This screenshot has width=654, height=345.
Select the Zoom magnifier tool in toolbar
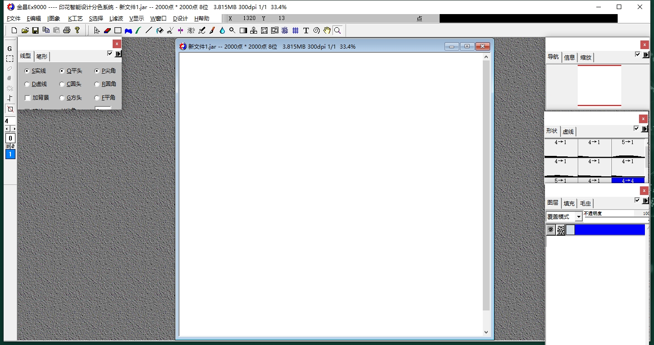pyautogui.click(x=337, y=30)
